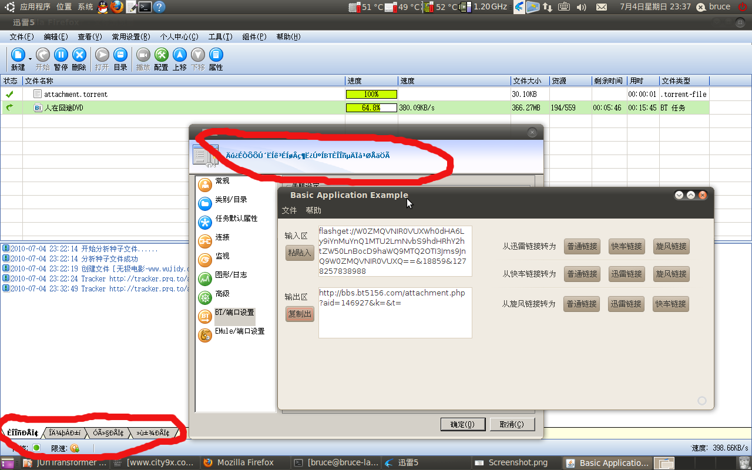Viewport: 752px width, 470px height.
Task: Click the mail envelope icon in the panel
Action: (602, 7)
